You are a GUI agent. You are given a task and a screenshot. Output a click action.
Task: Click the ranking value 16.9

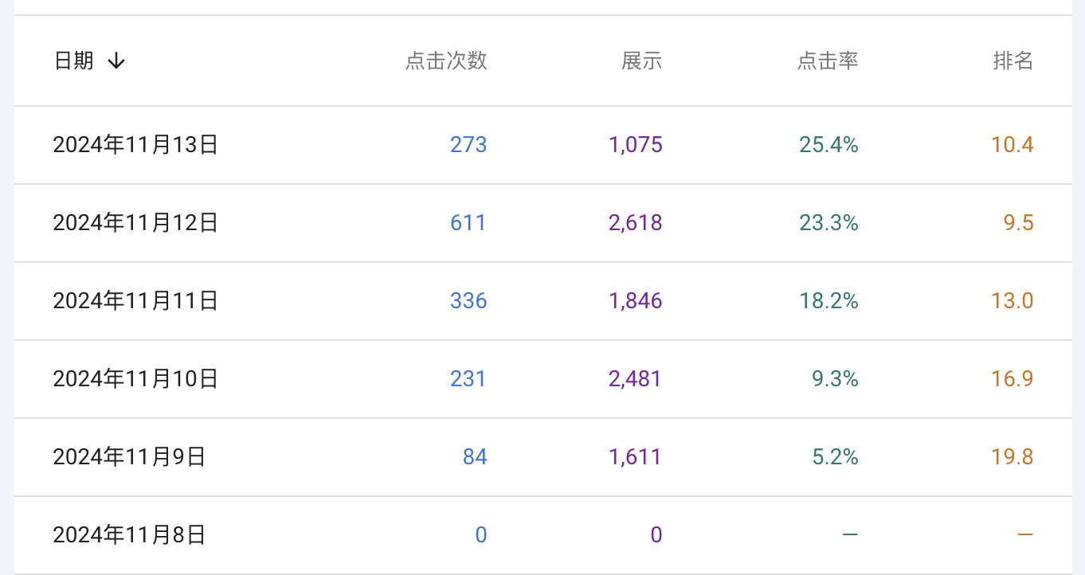(1013, 379)
